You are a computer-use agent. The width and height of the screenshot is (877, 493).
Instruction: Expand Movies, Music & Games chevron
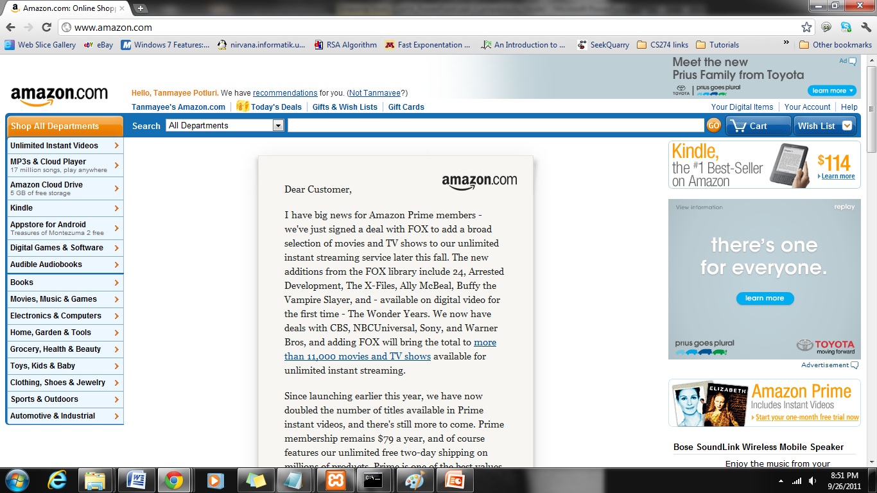point(116,299)
